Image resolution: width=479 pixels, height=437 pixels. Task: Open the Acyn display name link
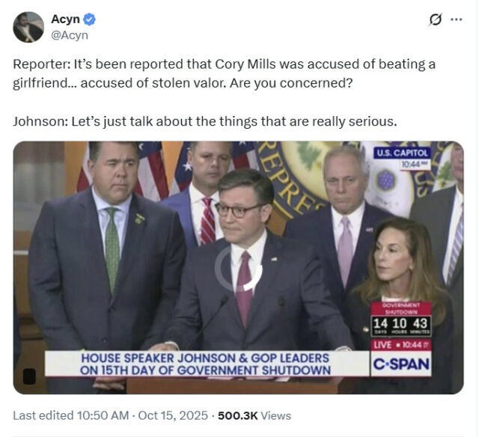(66, 19)
